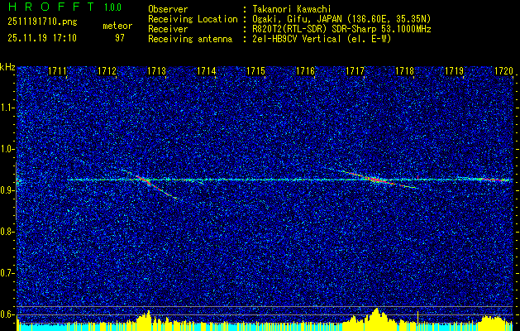Click the 1713 time marker

click(x=156, y=70)
